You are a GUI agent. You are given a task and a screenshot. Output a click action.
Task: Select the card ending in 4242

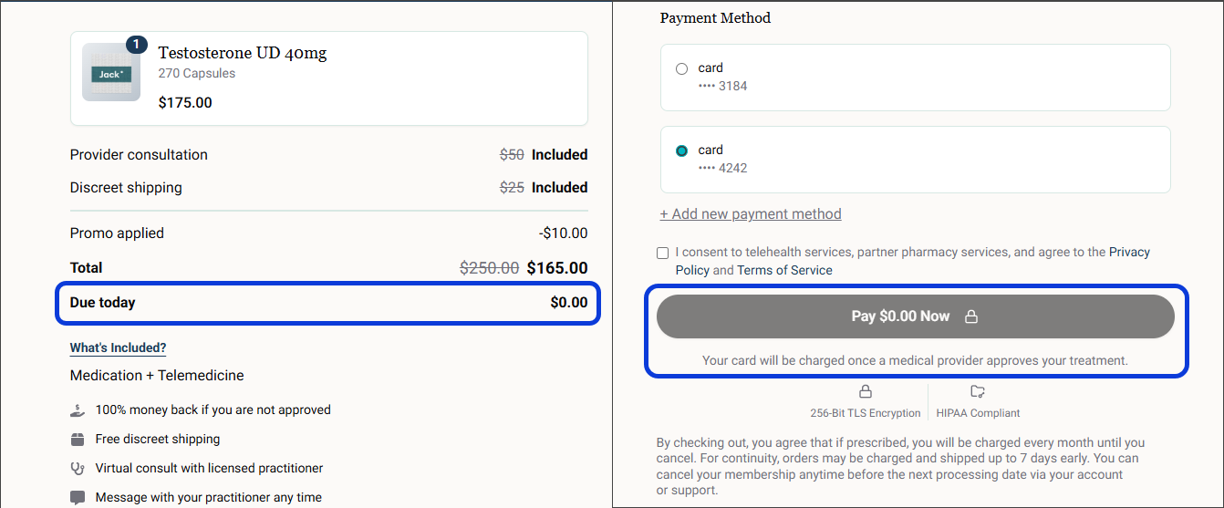681,150
